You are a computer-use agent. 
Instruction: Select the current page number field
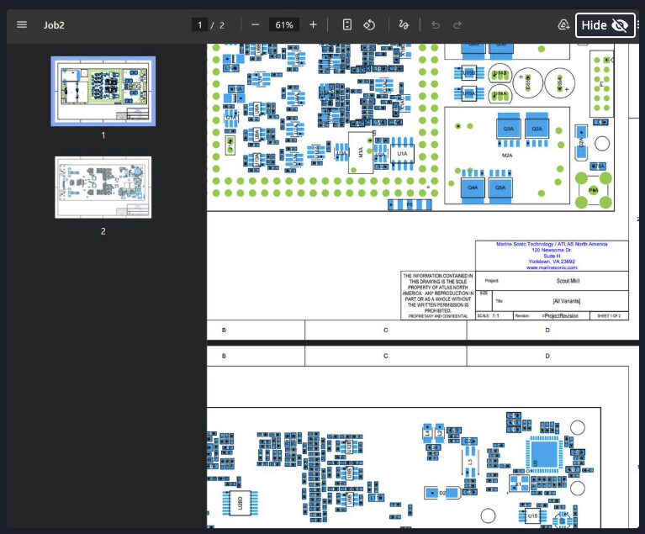199,25
